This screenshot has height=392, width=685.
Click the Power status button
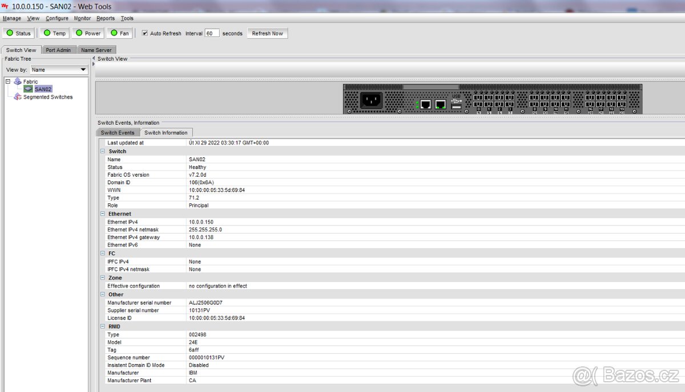(88, 33)
